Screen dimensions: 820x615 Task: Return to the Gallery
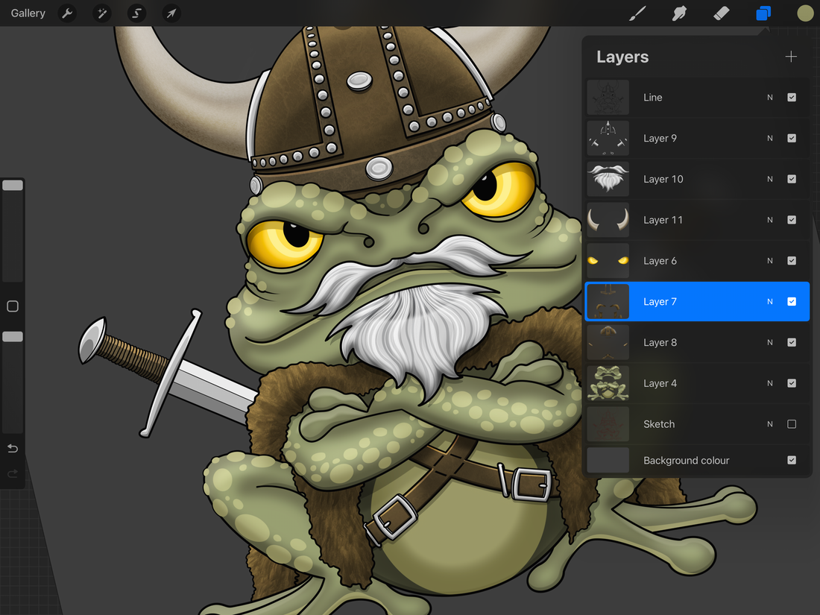(x=28, y=13)
